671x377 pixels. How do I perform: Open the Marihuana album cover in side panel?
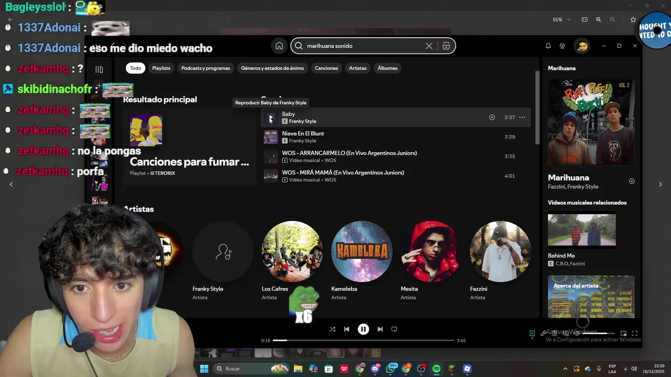(591, 123)
